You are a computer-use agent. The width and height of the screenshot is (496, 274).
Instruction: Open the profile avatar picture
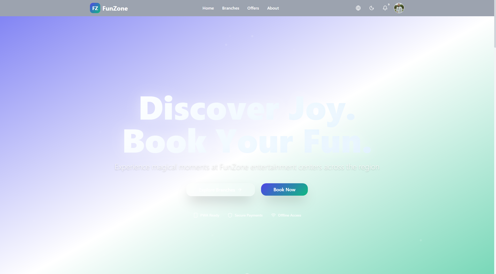tap(399, 8)
